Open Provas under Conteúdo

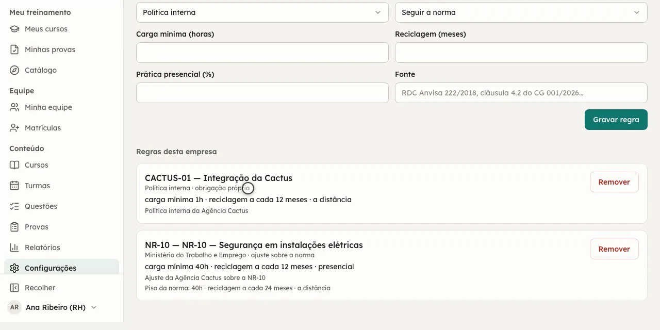click(x=61, y=227)
